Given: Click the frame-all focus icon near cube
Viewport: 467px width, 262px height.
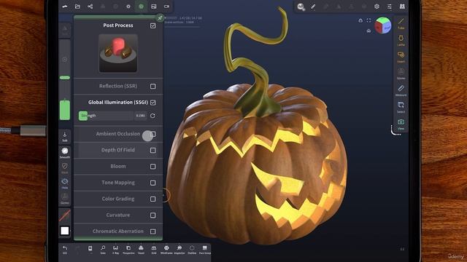Looking at the screenshot, I should coord(368,20).
